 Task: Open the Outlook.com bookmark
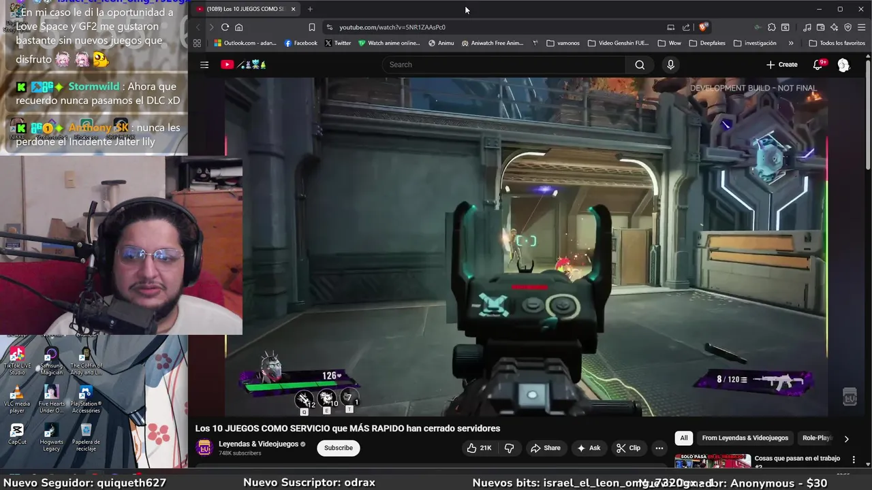[x=245, y=43]
